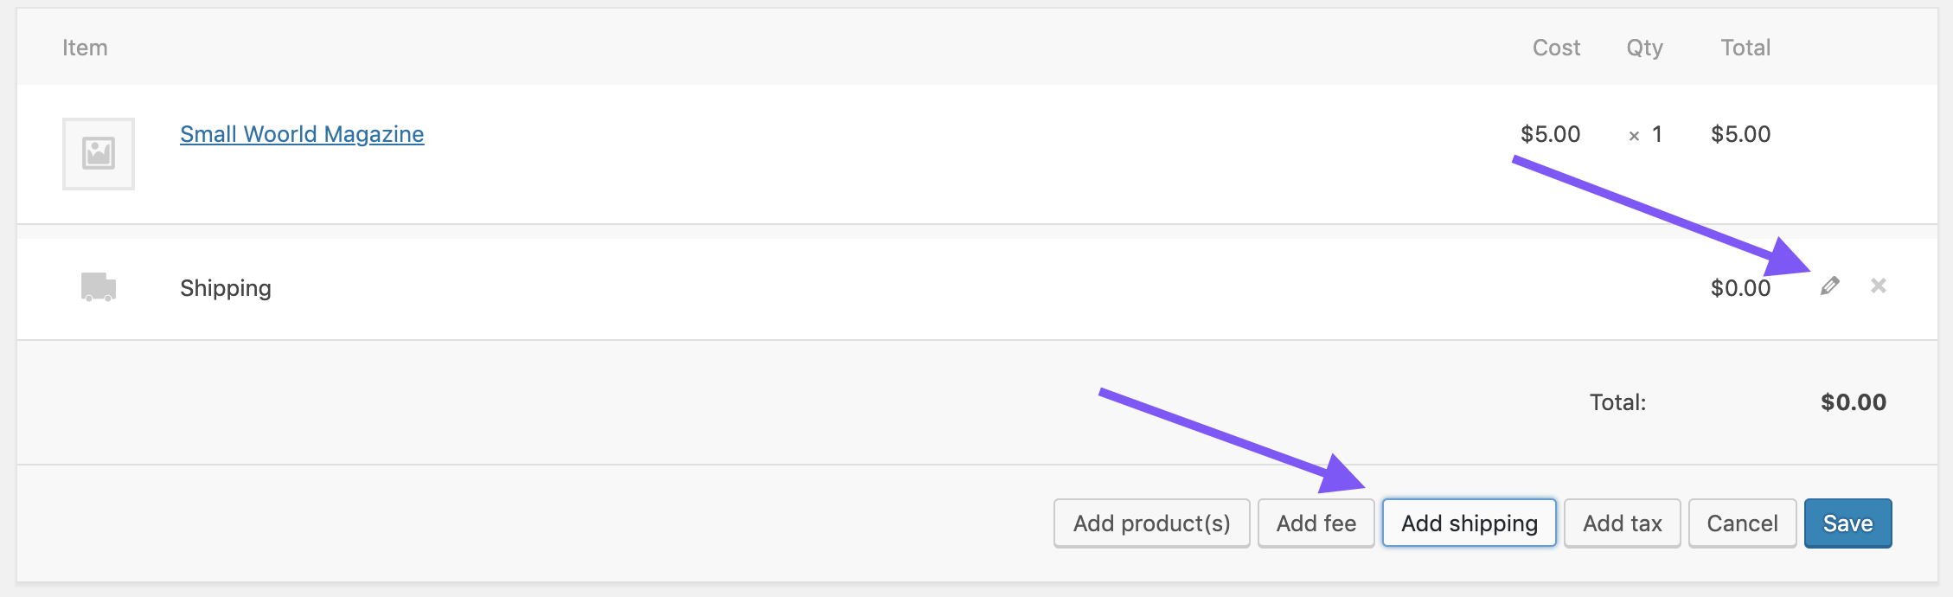The height and width of the screenshot is (597, 1953).
Task: Click the Total column header
Action: pos(1748,48)
